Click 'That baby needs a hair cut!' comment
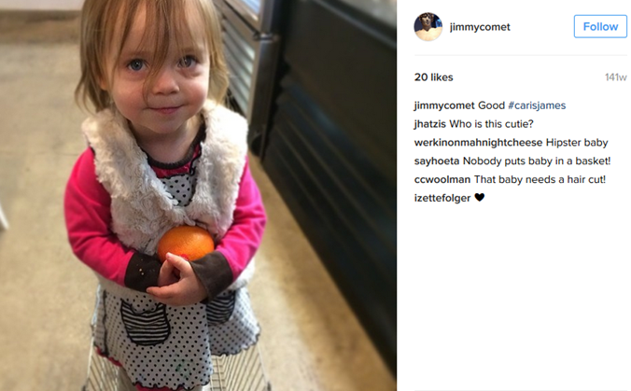 point(540,179)
